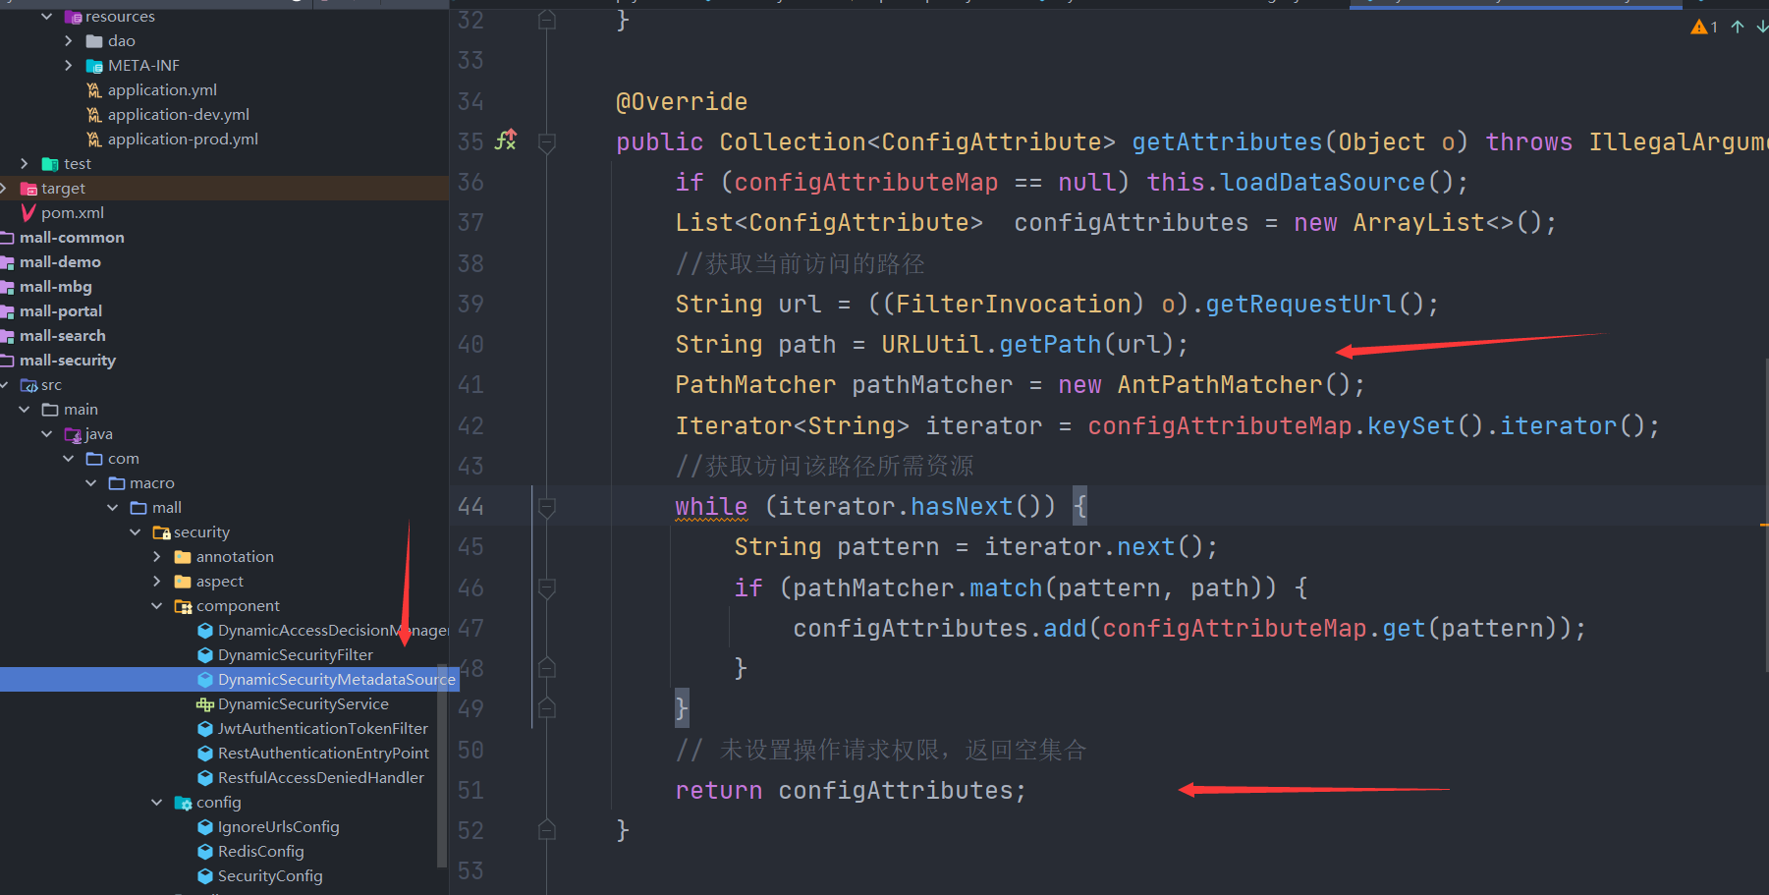Fold the getAttributes method at line 35

pos(547,142)
